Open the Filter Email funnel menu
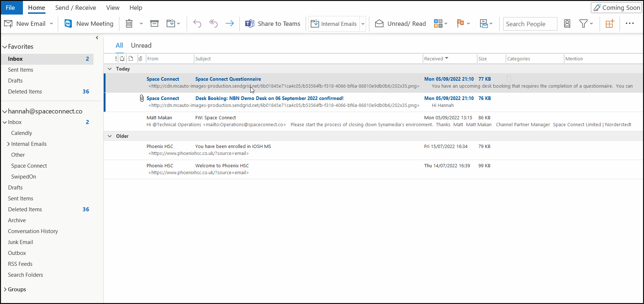Screen dimensions: 644x304 (x=586, y=24)
